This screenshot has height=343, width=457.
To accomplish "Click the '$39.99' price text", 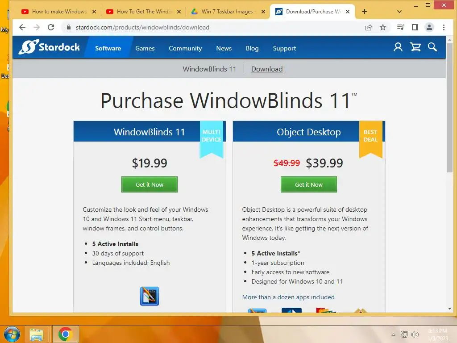I will 324,163.
